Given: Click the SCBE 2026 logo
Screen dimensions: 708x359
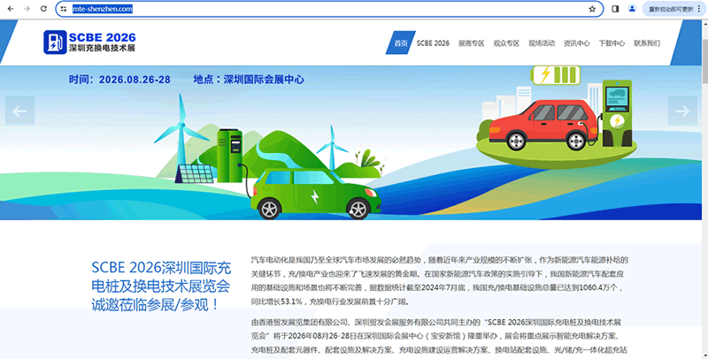Looking at the screenshot, I should (90, 41).
